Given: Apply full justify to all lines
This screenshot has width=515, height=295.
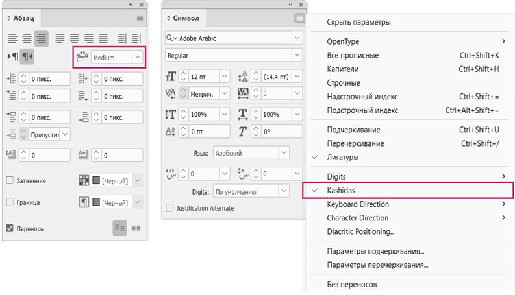Looking at the screenshot, I should point(103,39).
